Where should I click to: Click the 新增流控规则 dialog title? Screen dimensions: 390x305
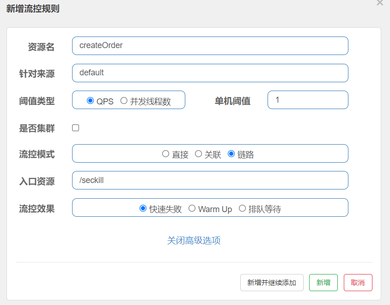pos(32,9)
